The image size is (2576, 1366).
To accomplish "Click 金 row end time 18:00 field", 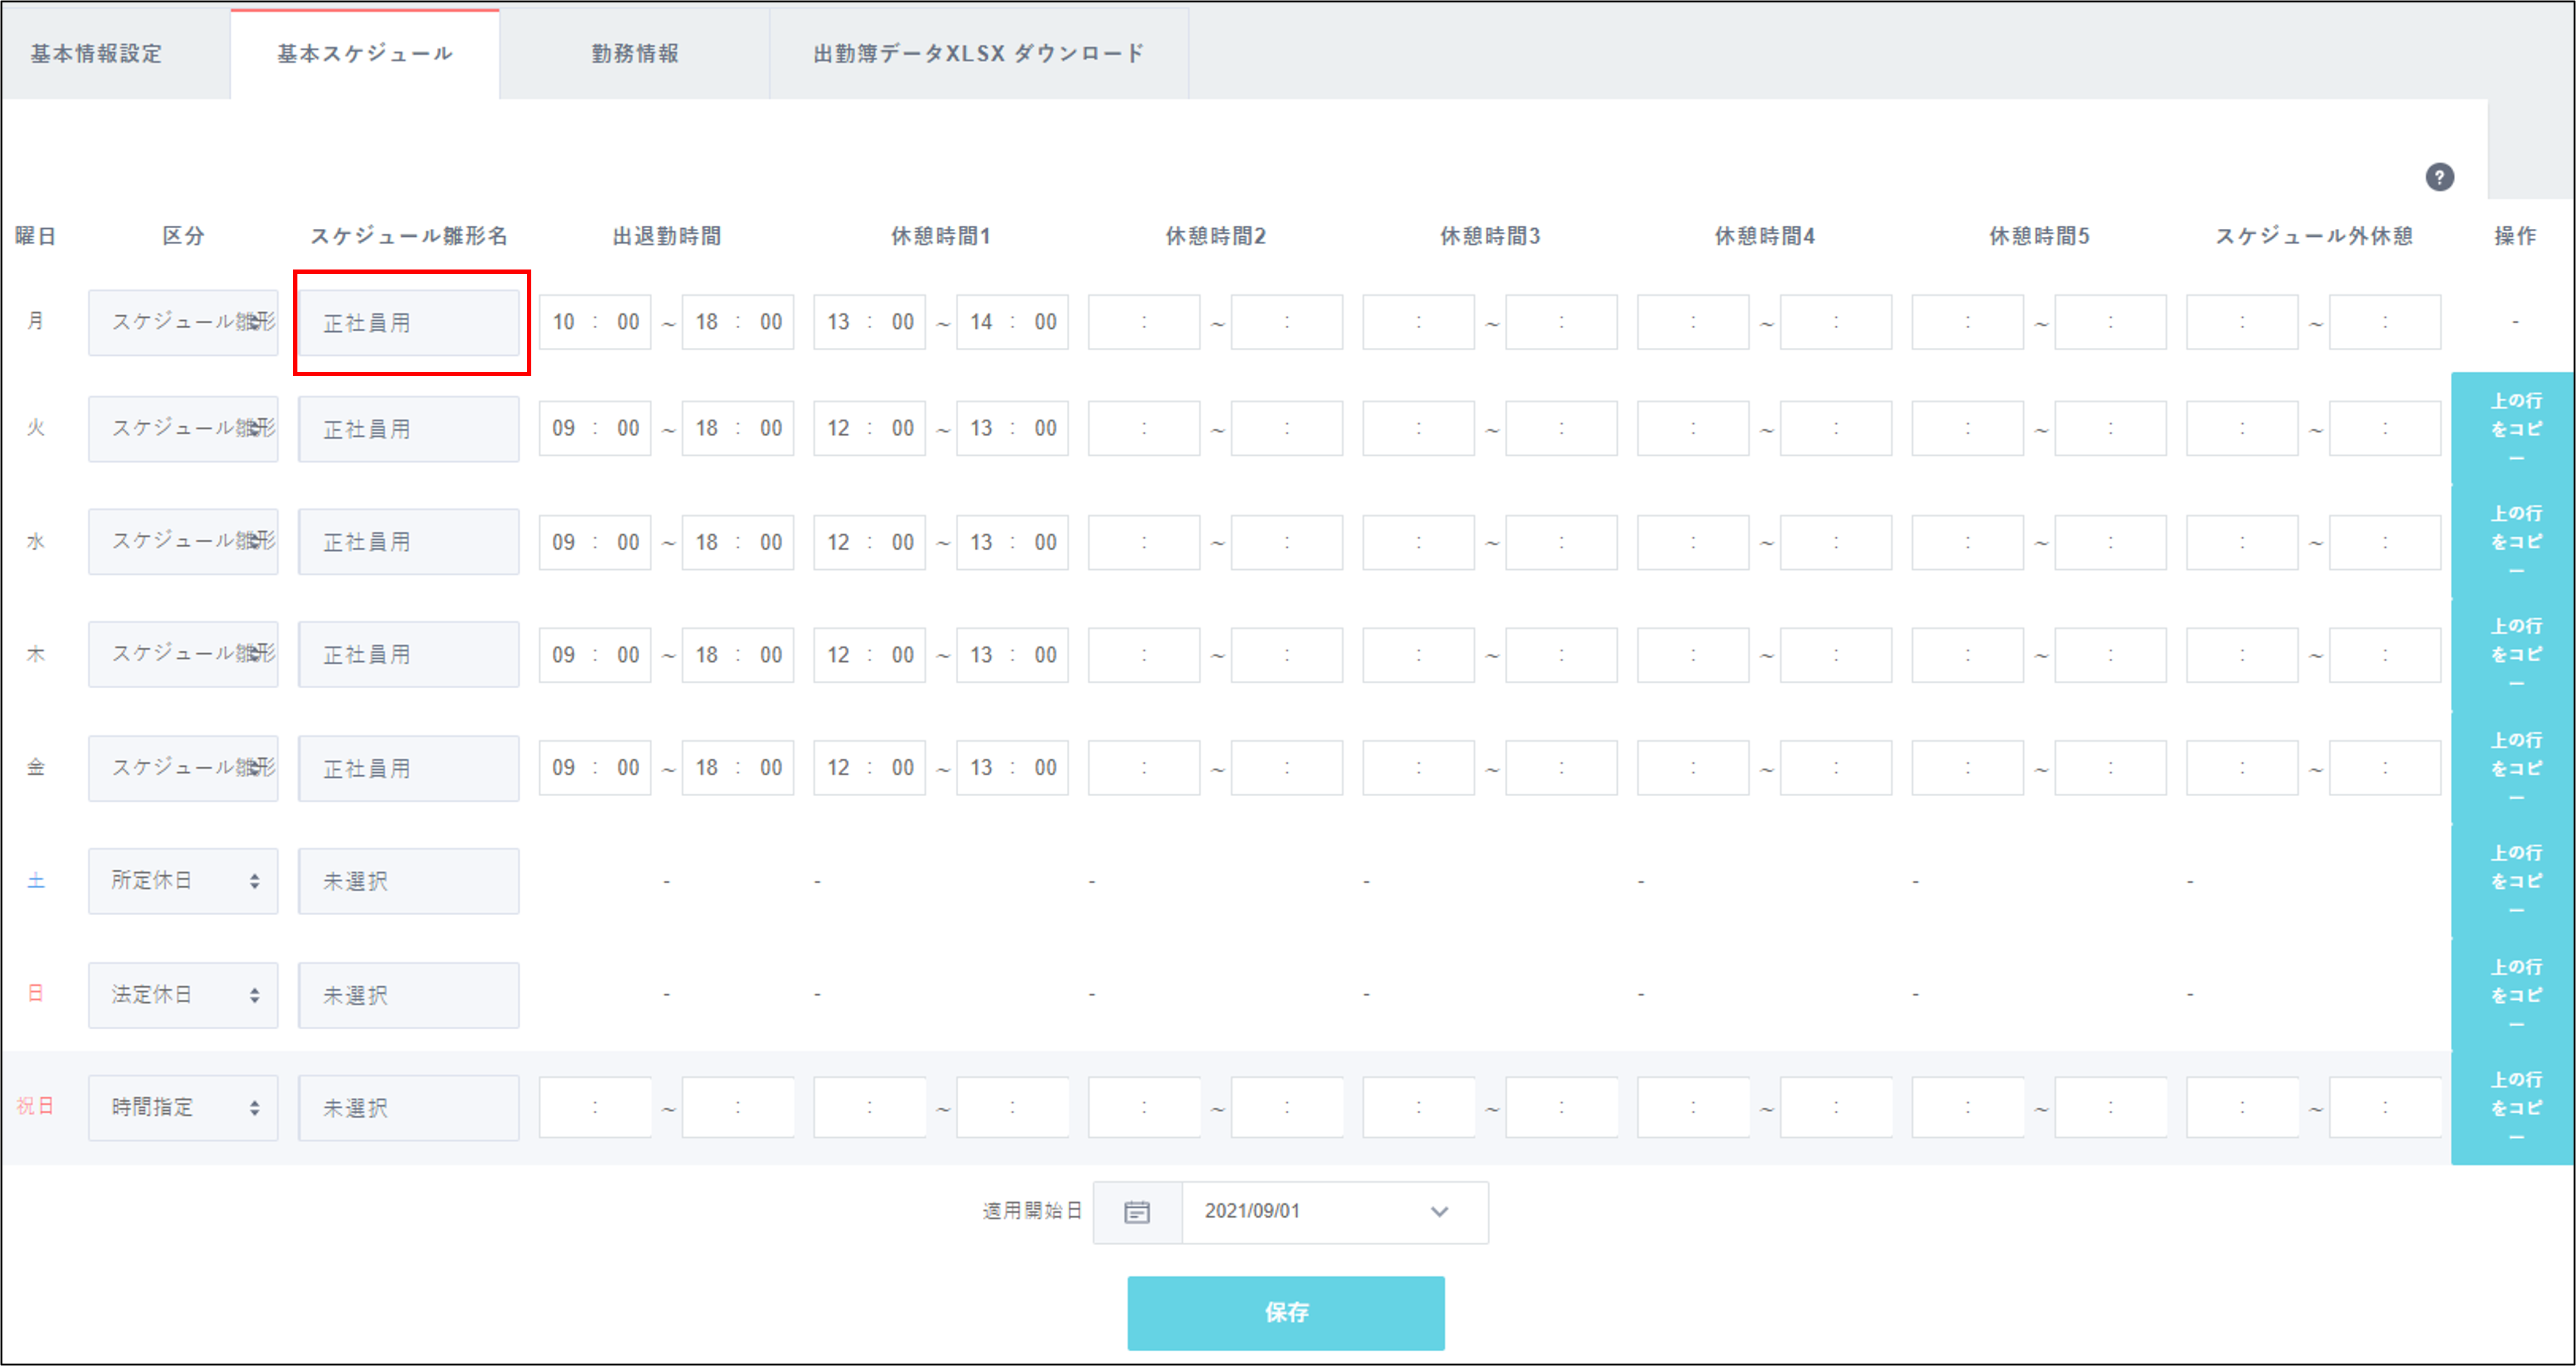I will [x=738, y=767].
